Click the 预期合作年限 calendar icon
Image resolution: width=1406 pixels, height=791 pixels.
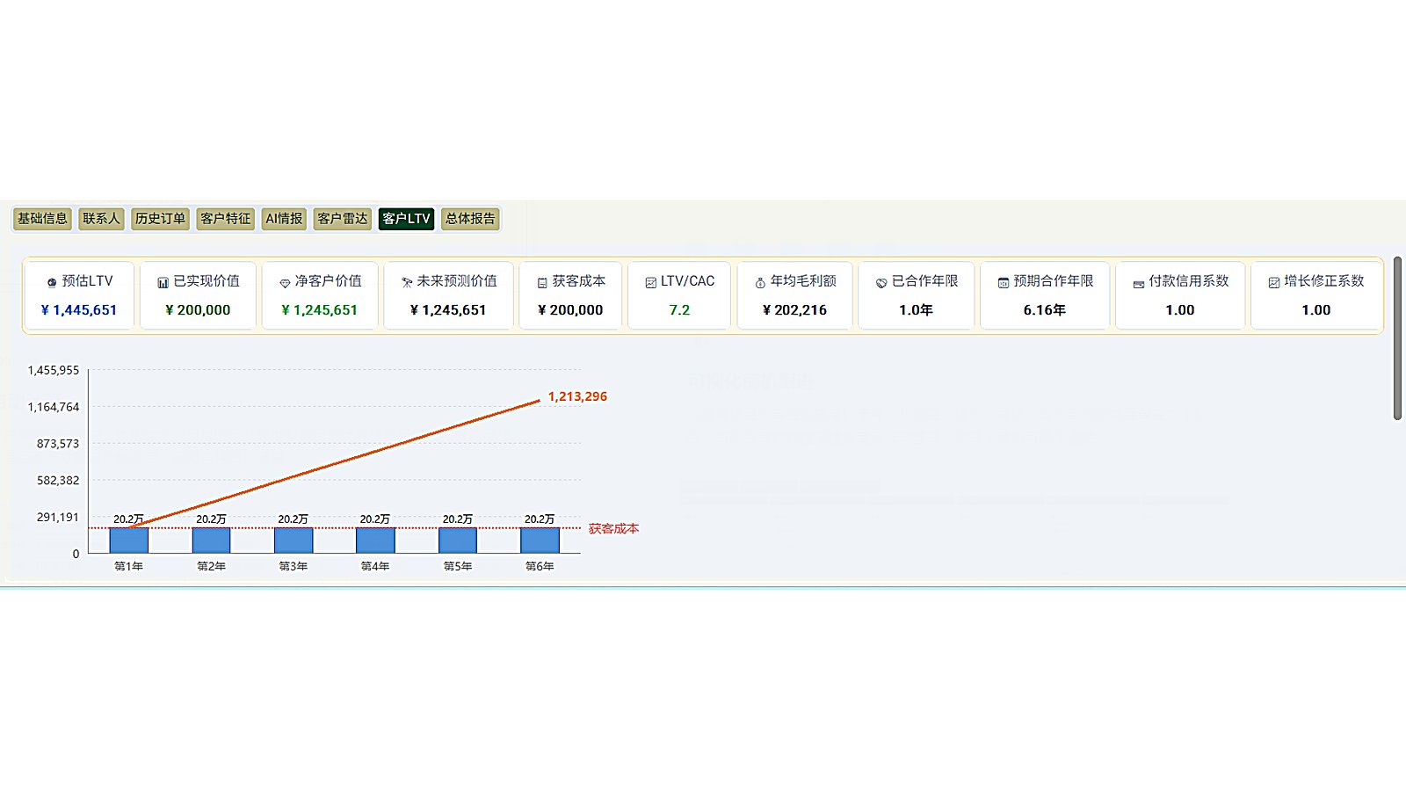pos(1004,282)
